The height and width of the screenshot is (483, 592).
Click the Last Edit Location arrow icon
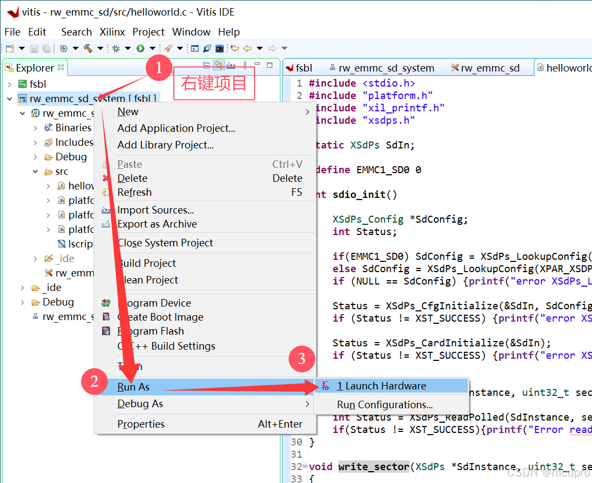235,48
